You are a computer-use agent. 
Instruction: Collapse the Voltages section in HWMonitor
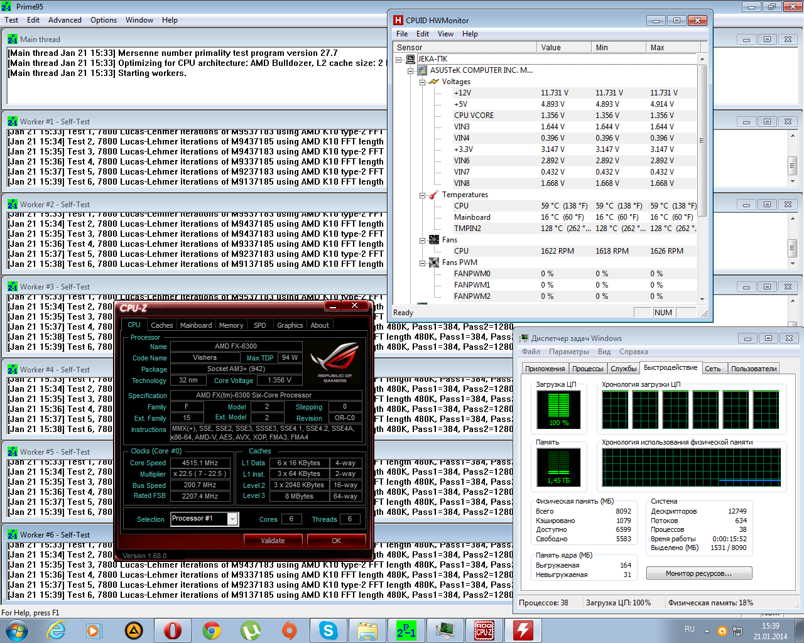423,82
